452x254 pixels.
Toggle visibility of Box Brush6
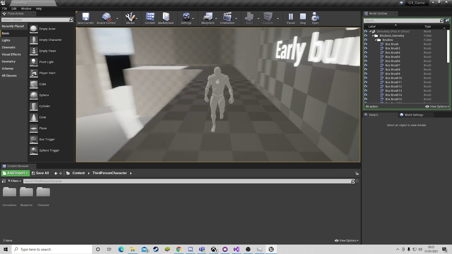[365, 61]
